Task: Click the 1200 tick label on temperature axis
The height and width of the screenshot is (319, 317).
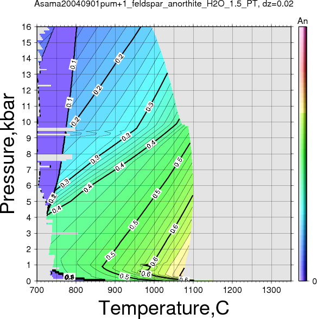Action: [x=232, y=290]
